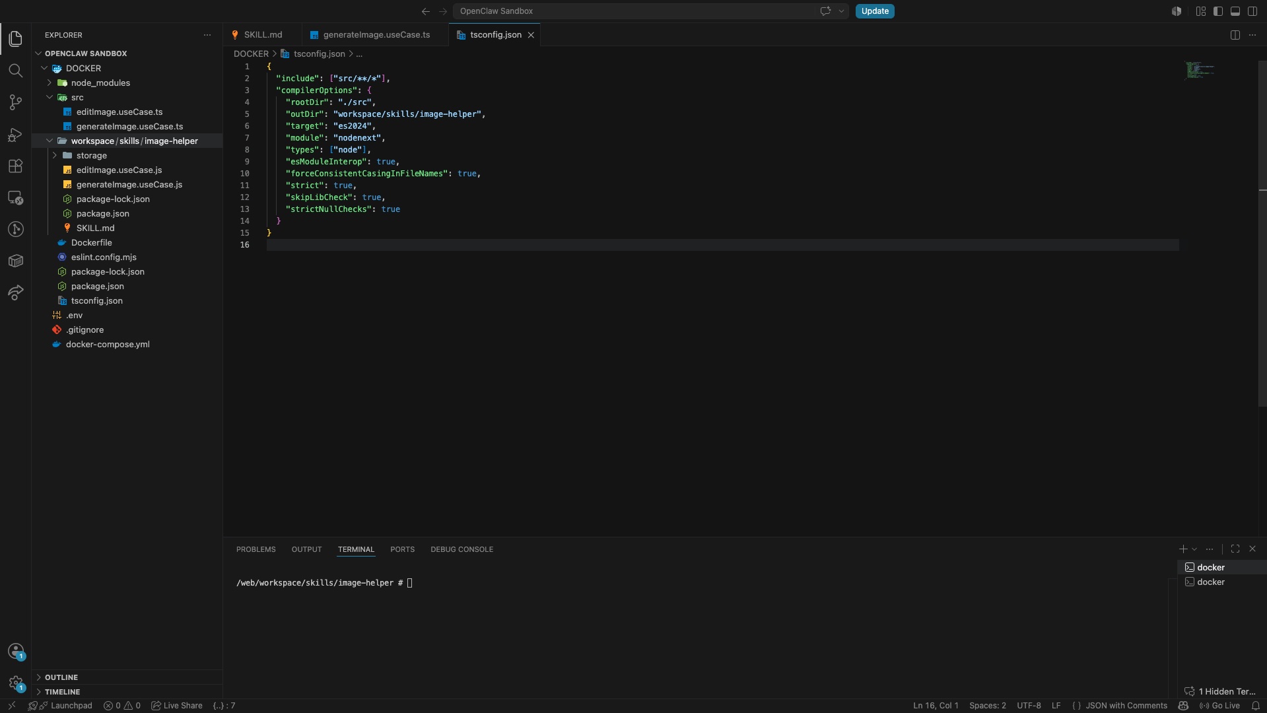Click the editor minimap preview
Screen dimensions: 1267x713
point(1200,70)
